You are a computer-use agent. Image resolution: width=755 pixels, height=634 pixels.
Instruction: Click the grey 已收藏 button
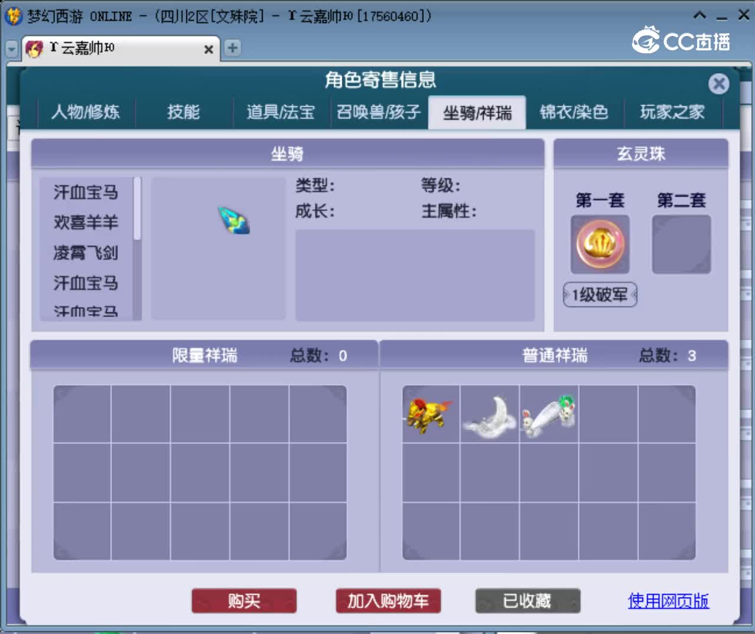pos(528,601)
